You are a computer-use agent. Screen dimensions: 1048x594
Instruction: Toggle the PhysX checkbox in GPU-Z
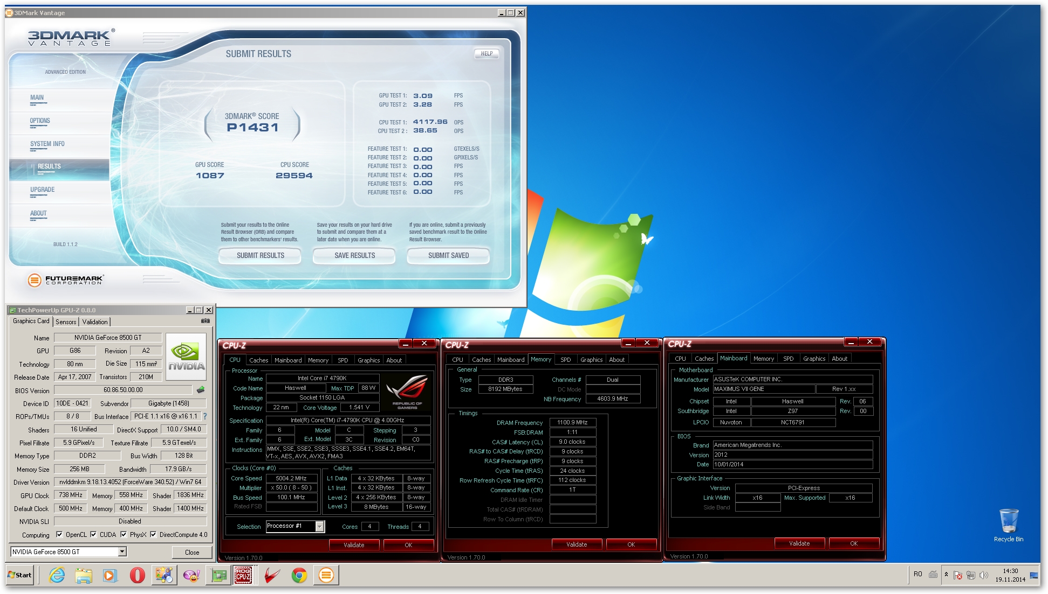pyautogui.click(x=124, y=535)
